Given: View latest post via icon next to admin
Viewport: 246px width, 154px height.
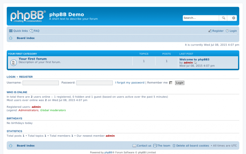Looking at the screenshot, I should (x=195, y=63).
